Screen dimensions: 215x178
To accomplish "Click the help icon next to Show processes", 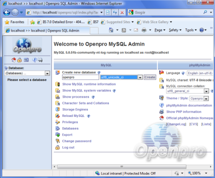I will 93,97.
